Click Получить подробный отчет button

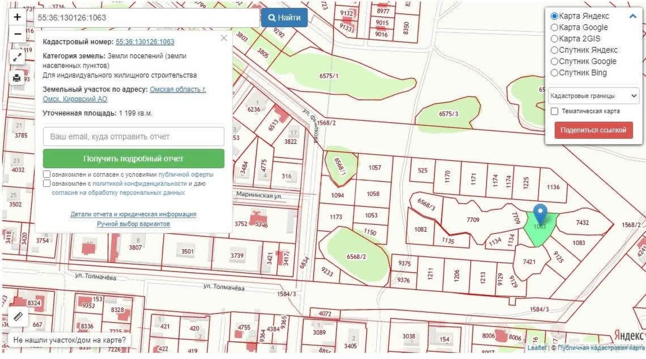[x=133, y=159]
